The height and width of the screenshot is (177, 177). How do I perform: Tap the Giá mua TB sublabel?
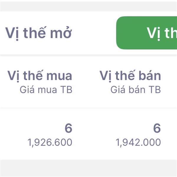(x=46, y=90)
